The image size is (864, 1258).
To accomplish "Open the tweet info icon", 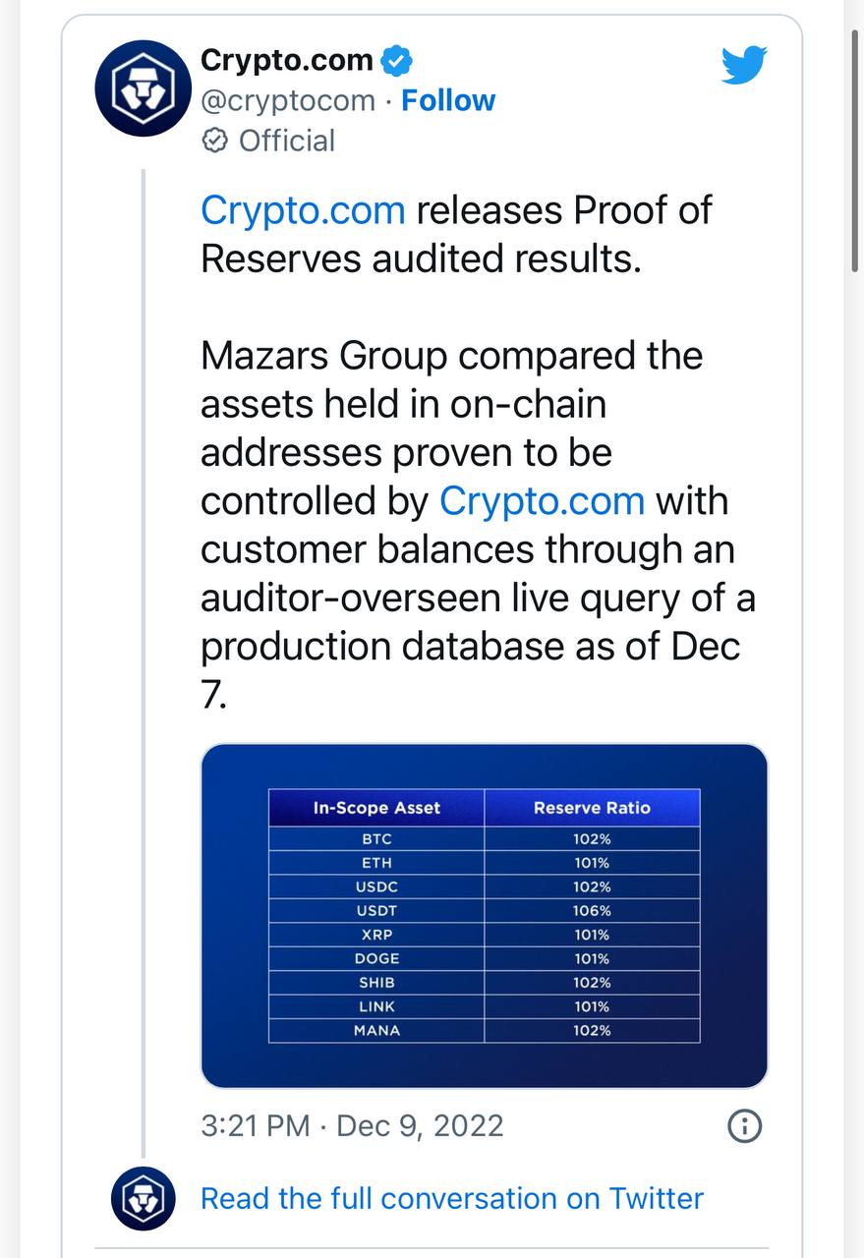I will click(744, 1126).
